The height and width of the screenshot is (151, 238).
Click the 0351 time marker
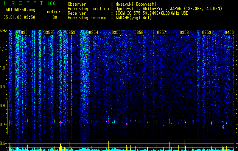pos(25,32)
